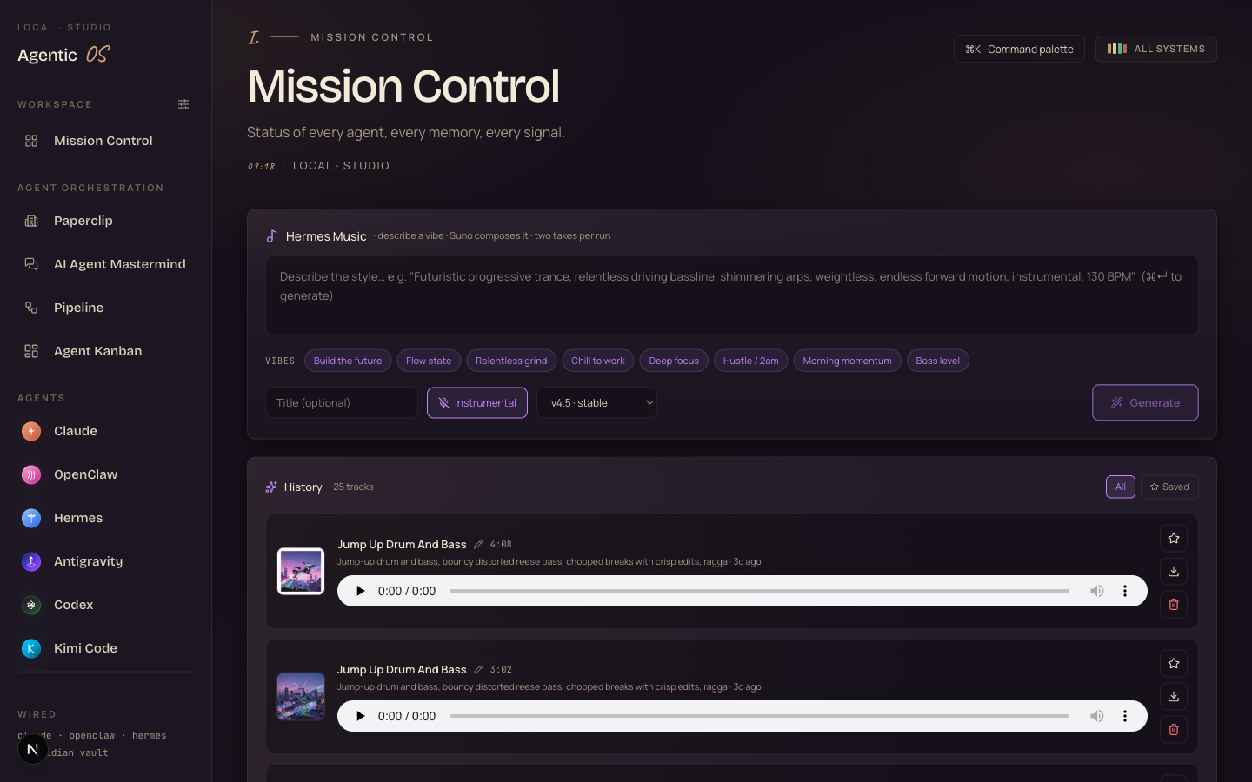Open the v4.5 · stable model dropdown
This screenshot has height=782, width=1252.
pos(596,402)
